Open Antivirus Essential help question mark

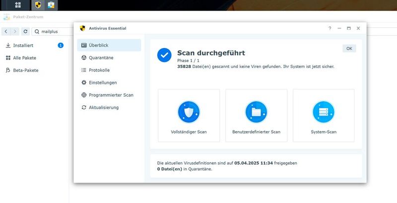[330, 28]
